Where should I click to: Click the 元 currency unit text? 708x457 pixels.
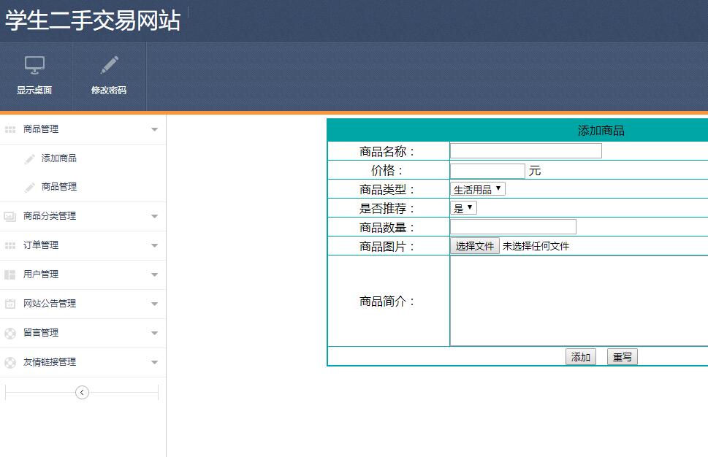pos(535,171)
